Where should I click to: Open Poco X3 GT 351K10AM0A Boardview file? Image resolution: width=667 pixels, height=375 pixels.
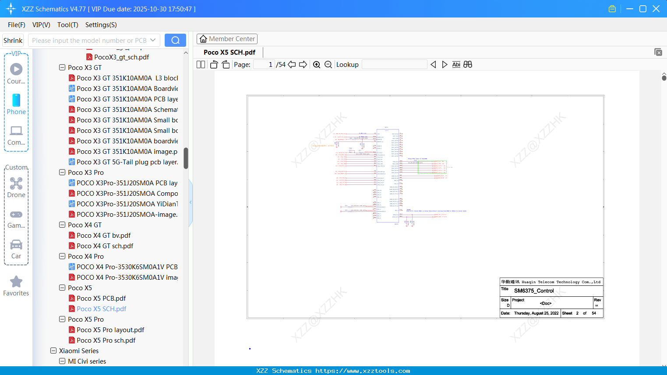pos(123,89)
